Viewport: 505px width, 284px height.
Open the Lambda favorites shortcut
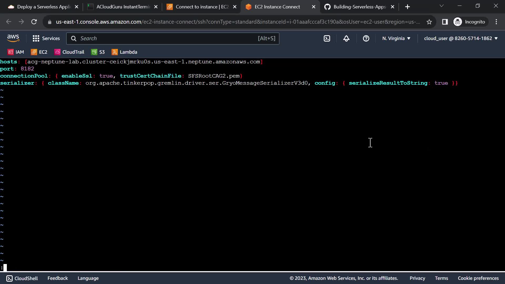click(125, 52)
